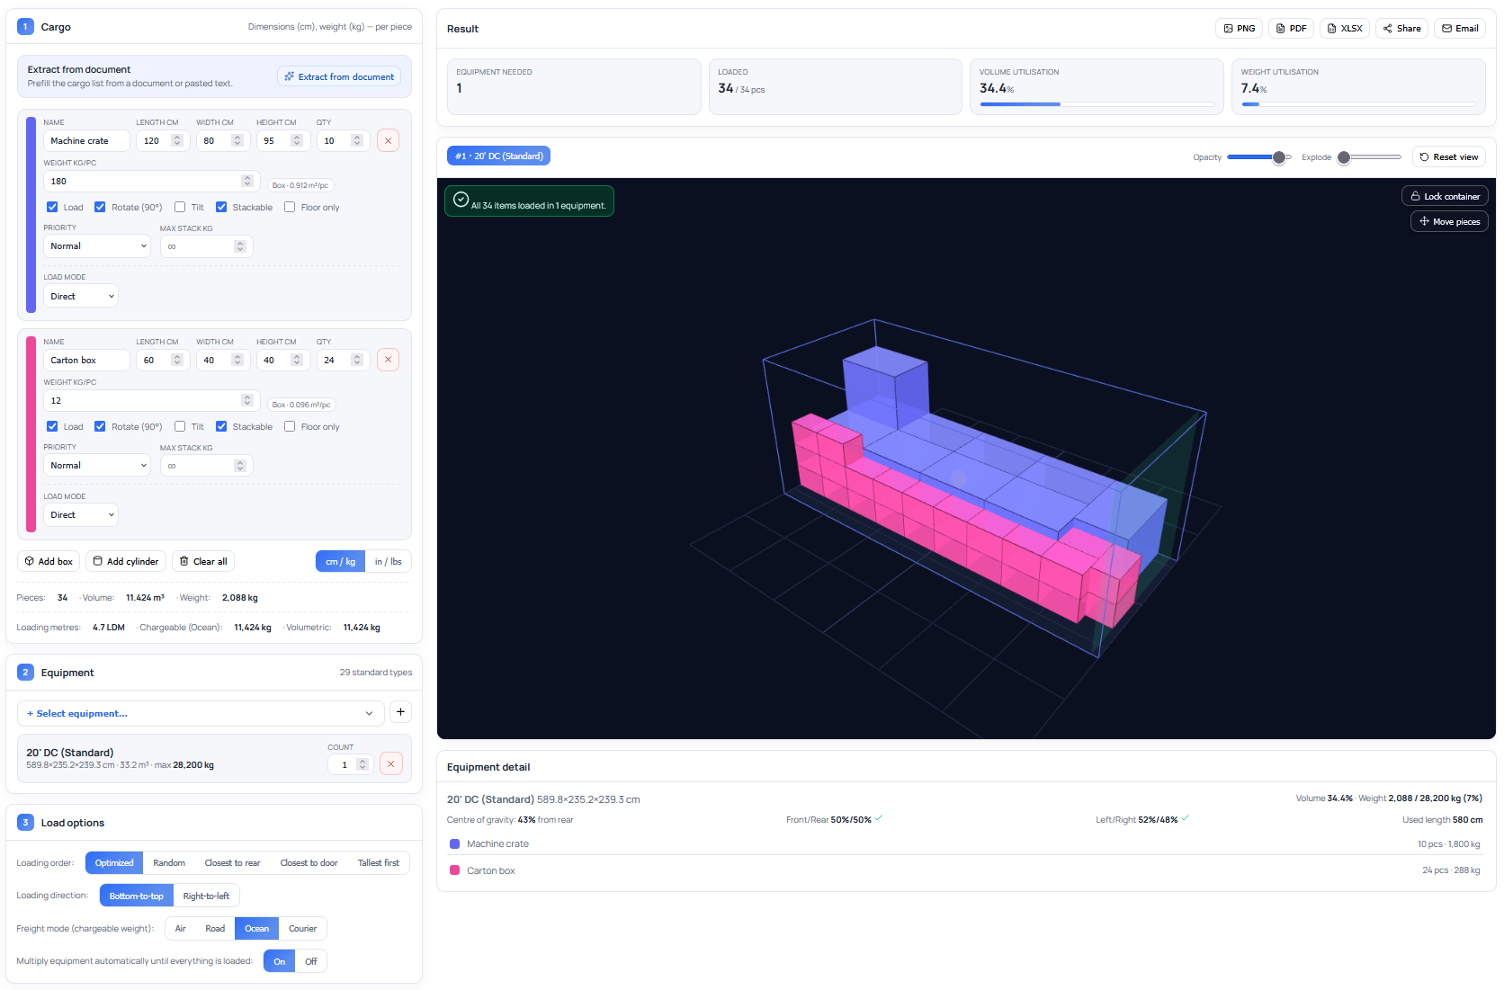Toggle Stackable for Machine crate
This screenshot has height=990, width=1504.
click(221, 207)
